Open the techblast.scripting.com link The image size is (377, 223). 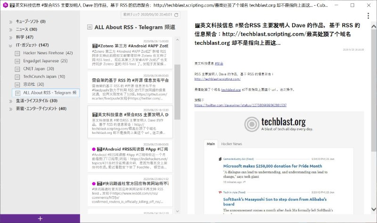(214, 79)
